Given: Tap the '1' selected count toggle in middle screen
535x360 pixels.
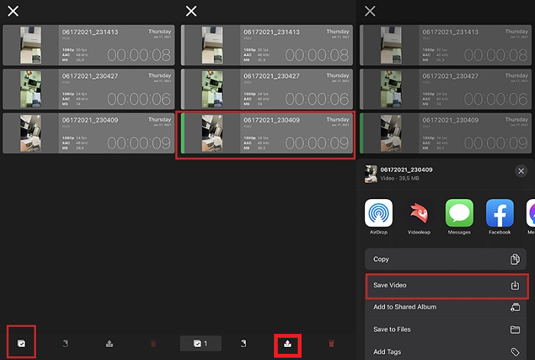Looking at the screenshot, I should 201,343.
